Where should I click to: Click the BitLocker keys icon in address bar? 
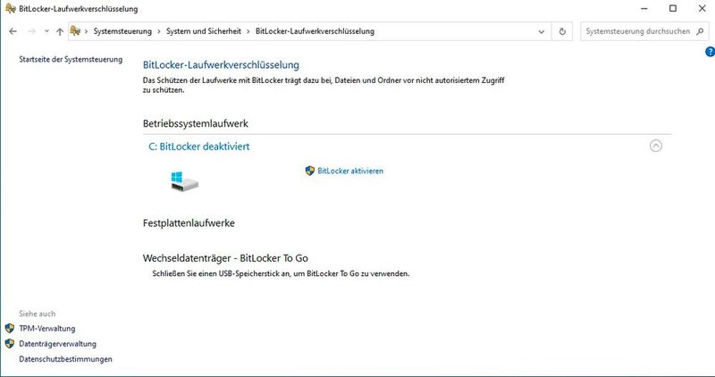click(x=75, y=31)
